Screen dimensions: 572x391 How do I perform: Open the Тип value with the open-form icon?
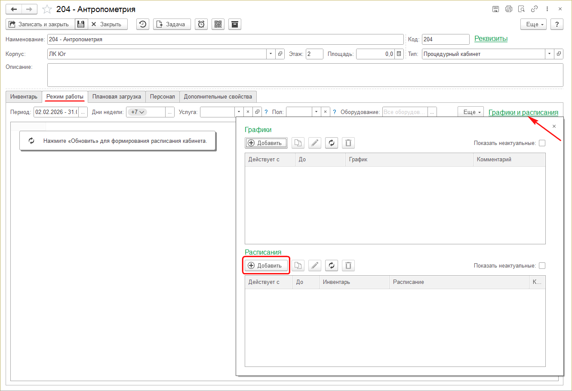[559, 54]
